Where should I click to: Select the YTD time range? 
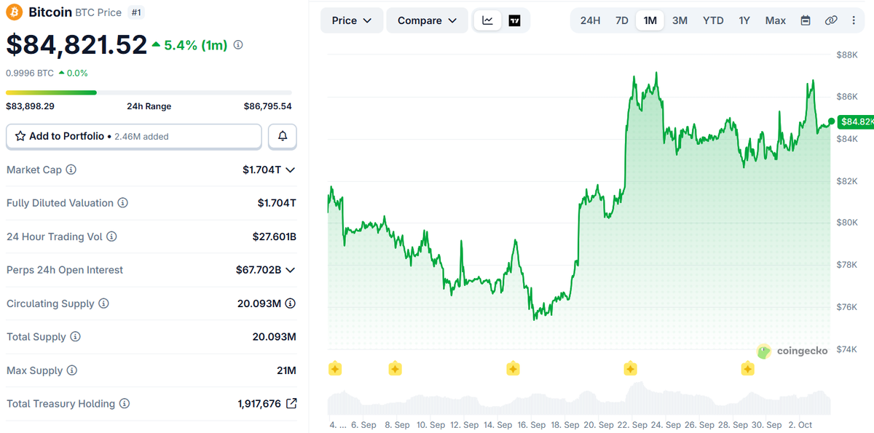click(x=713, y=20)
